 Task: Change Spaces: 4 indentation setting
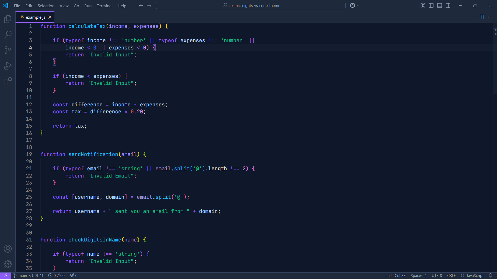418,276
